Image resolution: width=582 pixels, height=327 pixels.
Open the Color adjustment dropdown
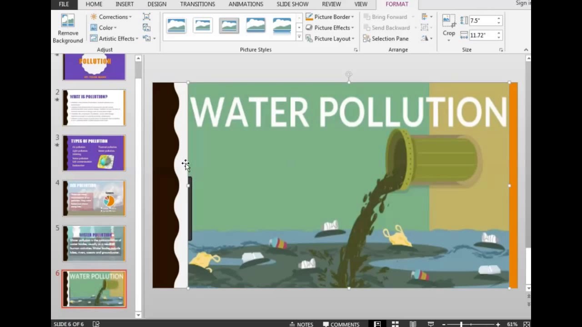(x=104, y=28)
